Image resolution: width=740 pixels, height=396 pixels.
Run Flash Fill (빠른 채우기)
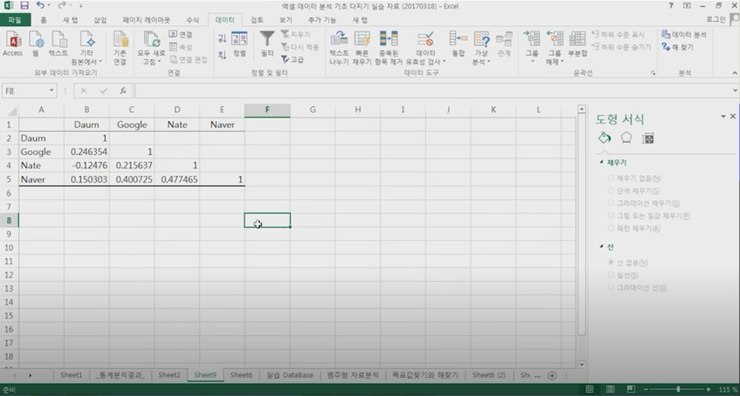[x=361, y=49]
